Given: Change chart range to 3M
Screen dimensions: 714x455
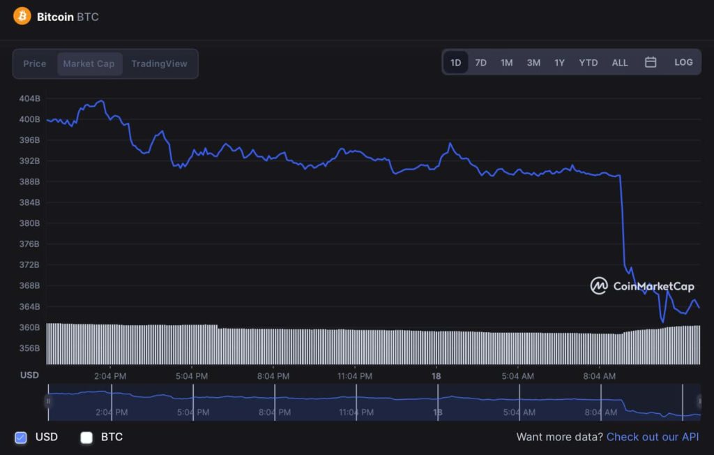Looking at the screenshot, I should [533, 63].
